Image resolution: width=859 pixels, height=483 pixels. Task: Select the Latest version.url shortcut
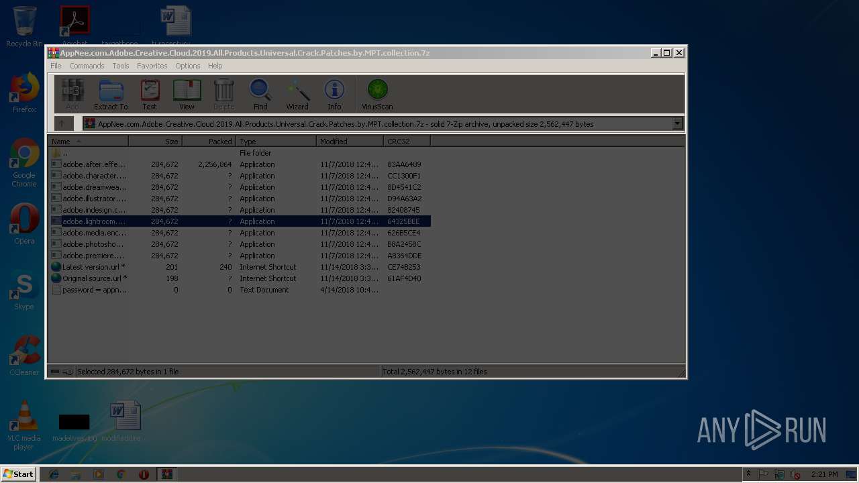pyautogui.click(x=240, y=267)
